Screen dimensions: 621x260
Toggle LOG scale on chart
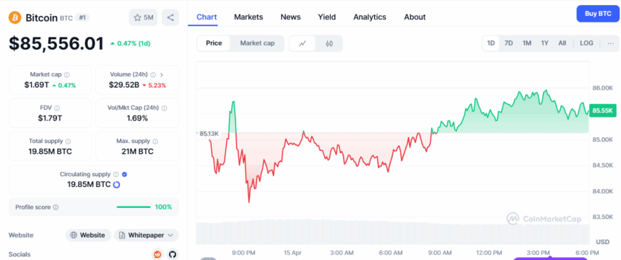(586, 43)
